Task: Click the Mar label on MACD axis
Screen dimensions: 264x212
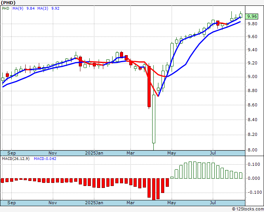Action: click(131, 203)
